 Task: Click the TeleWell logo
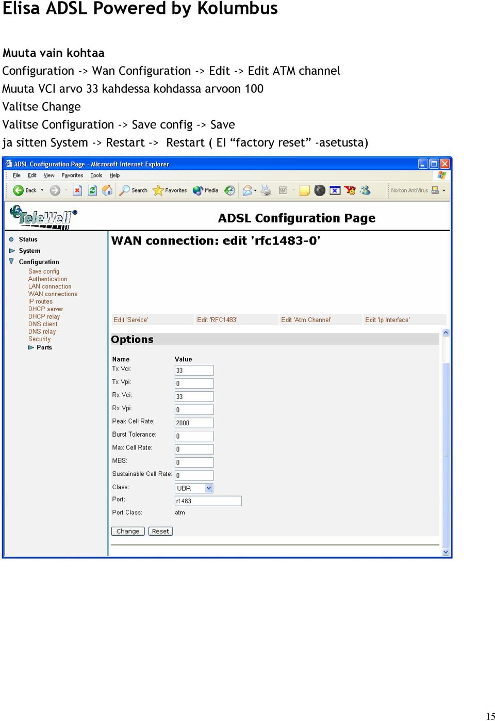coord(43,217)
